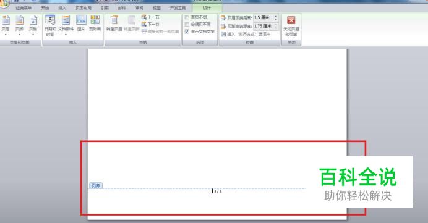Image resolution: width=428 pixels, height=223 pixels.
Task: Click the 页眉顶端距离 header distance icon
Action: pos(223,18)
